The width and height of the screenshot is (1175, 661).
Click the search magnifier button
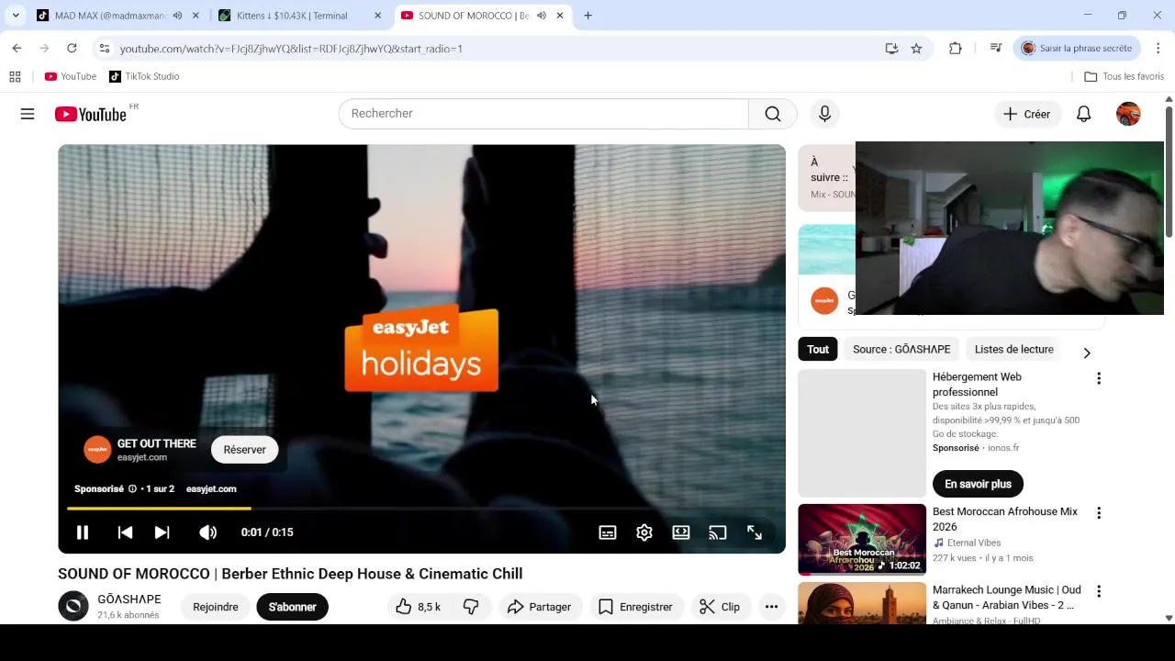pyautogui.click(x=773, y=114)
